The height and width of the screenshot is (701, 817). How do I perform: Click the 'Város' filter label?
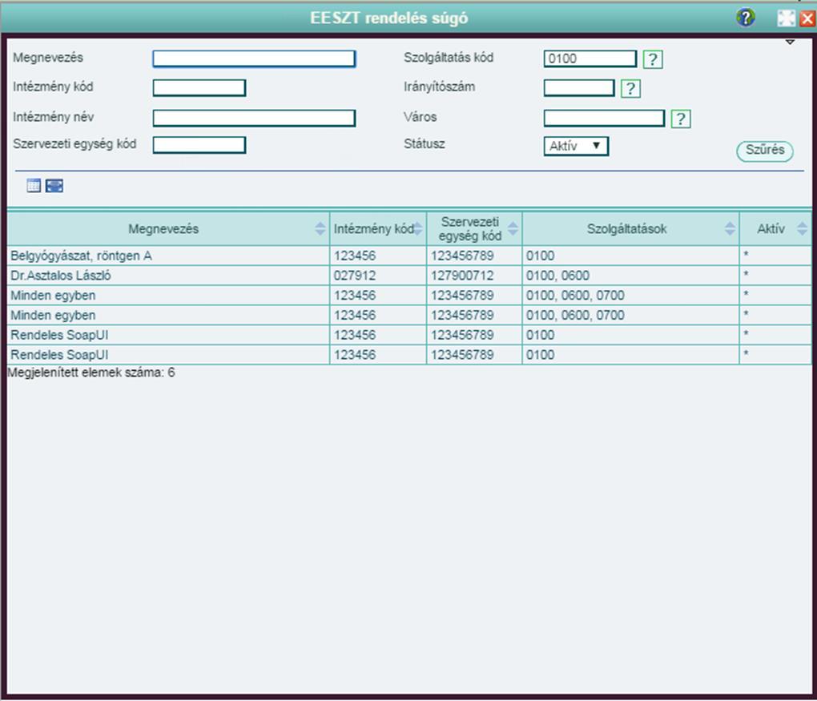coord(420,117)
